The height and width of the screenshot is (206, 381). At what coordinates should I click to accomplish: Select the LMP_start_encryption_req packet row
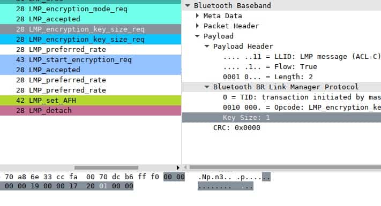91,60
